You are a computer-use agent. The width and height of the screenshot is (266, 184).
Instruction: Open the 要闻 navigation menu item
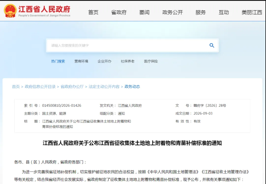[x=144, y=12]
